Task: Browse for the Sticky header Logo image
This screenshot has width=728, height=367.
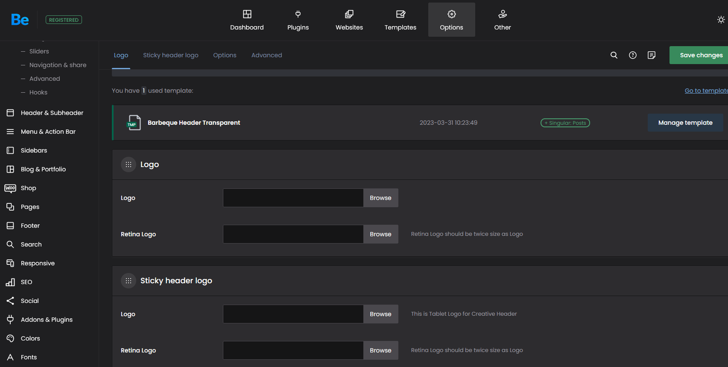Action: 380,314
